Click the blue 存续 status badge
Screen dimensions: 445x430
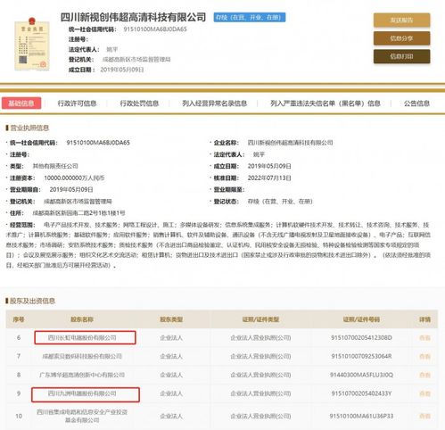[x=250, y=17]
